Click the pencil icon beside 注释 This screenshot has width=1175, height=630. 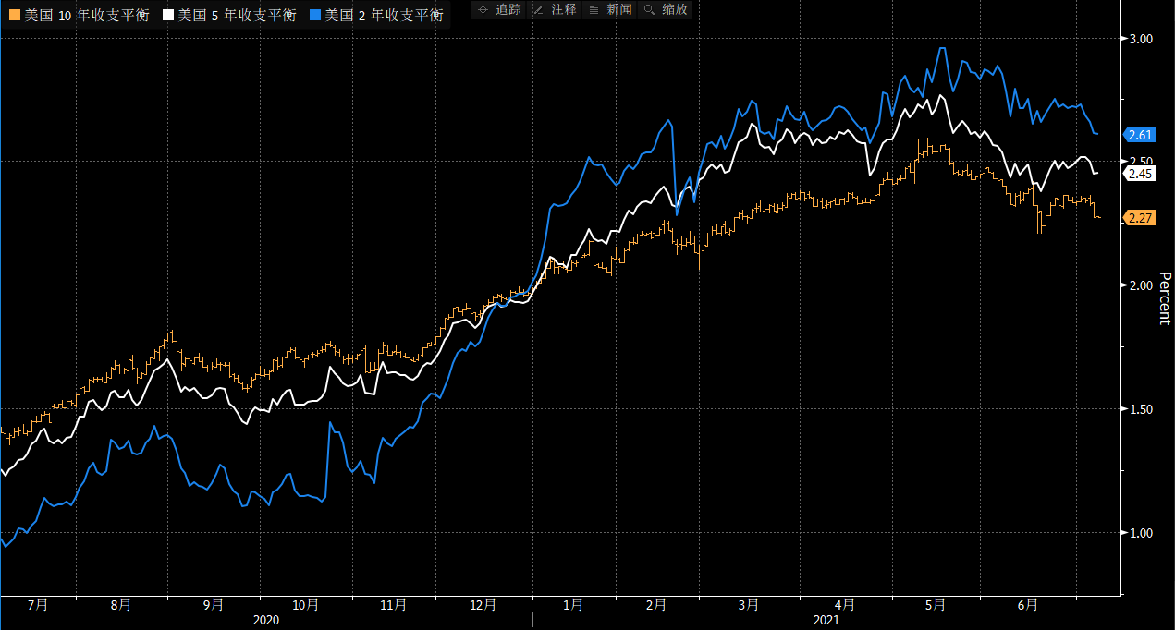point(538,10)
